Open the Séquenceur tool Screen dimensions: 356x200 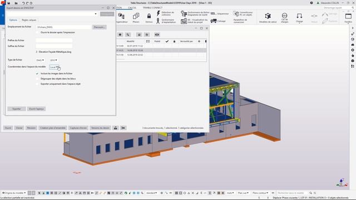point(220,13)
